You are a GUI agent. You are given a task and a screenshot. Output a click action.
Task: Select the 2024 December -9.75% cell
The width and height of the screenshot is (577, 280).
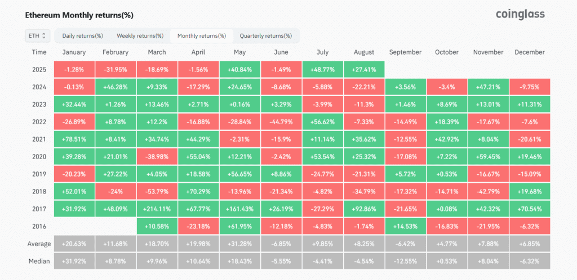530,87
